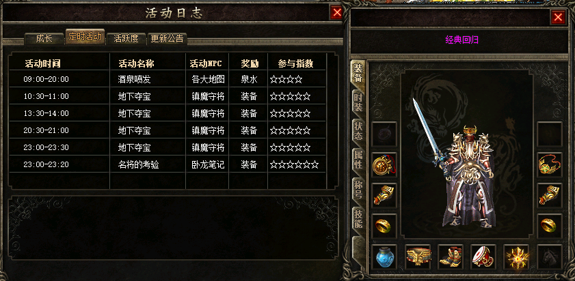The height and width of the screenshot is (281, 575).
Task: Click the glowing golden star medal slot
Action: [x=516, y=257]
